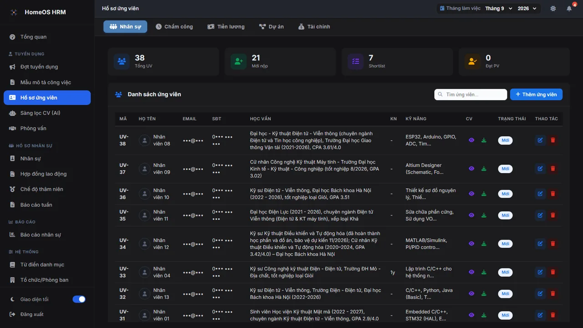This screenshot has width=583, height=328.
Task: Go to the Tài chính tab
Action: [x=314, y=27]
